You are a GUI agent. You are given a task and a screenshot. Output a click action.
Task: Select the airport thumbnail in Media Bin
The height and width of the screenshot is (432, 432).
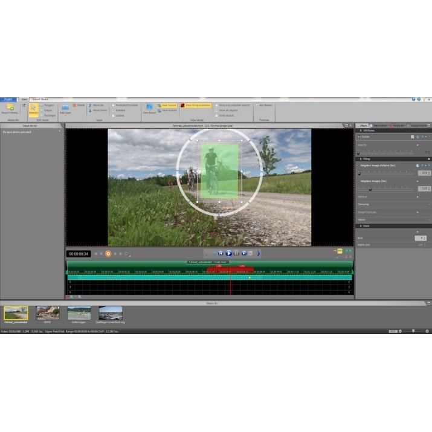[x=111, y=313]
